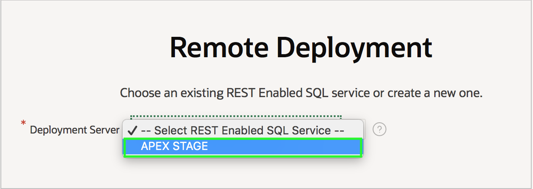The height and width of the screenshot is (189, 533).
Task: Click the blank area right of APEX STAGE text
Action: pos(294,147)
